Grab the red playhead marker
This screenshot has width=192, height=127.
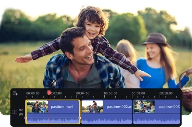pyautogui.click(x=49, y=92)
